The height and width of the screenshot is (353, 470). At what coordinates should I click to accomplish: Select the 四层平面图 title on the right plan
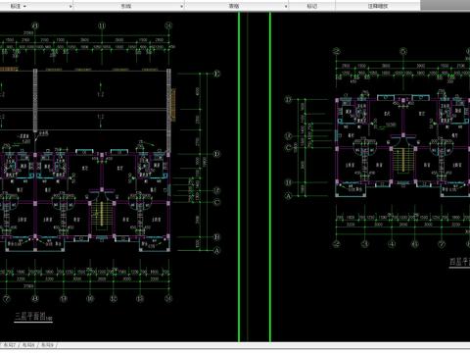pos(459,262)
